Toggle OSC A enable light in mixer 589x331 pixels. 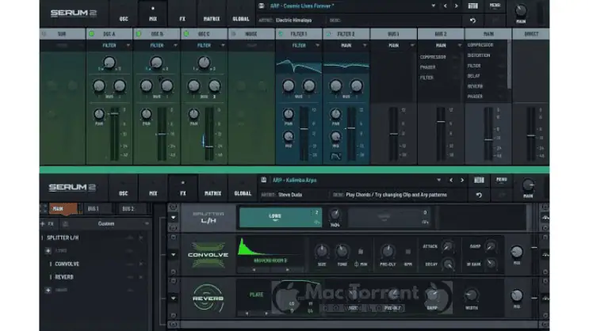point(91,34)
